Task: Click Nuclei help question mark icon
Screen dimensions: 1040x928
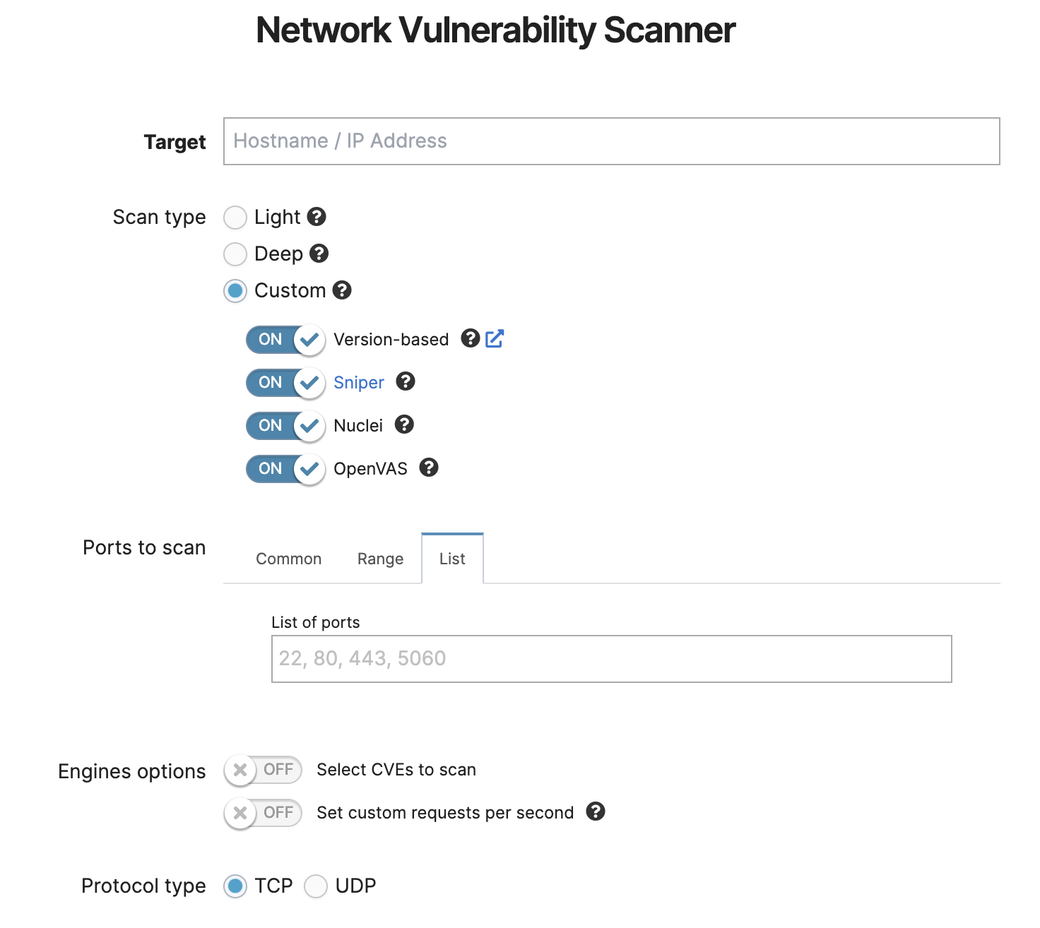Action: [404, 425]
